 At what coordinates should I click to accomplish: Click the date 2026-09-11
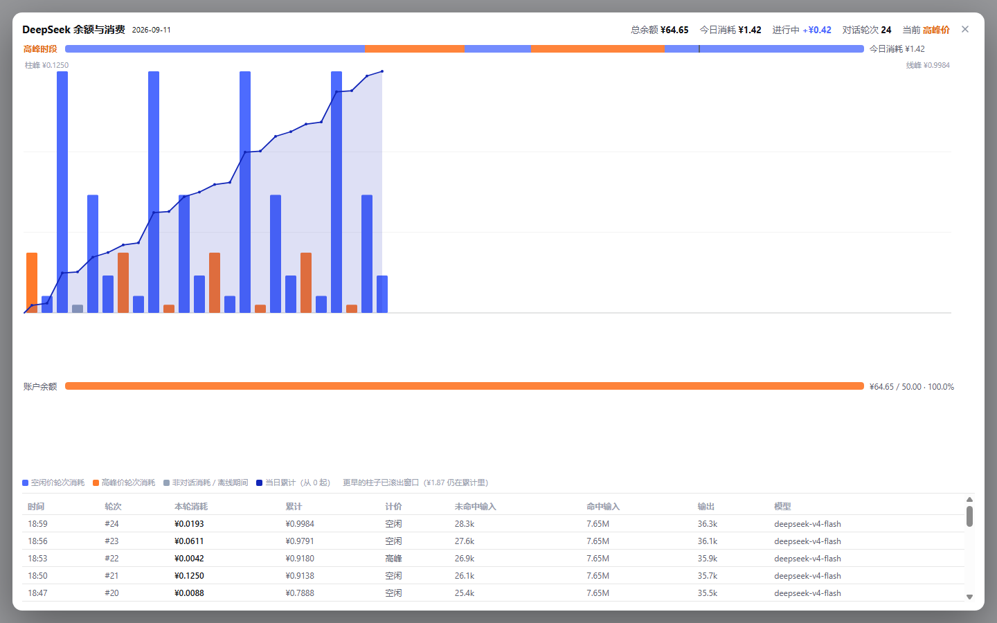coord(152,30)
